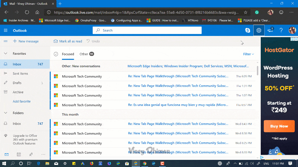Open Inbox under Folders
298x167 pixels.
click(x=25, y=124)
